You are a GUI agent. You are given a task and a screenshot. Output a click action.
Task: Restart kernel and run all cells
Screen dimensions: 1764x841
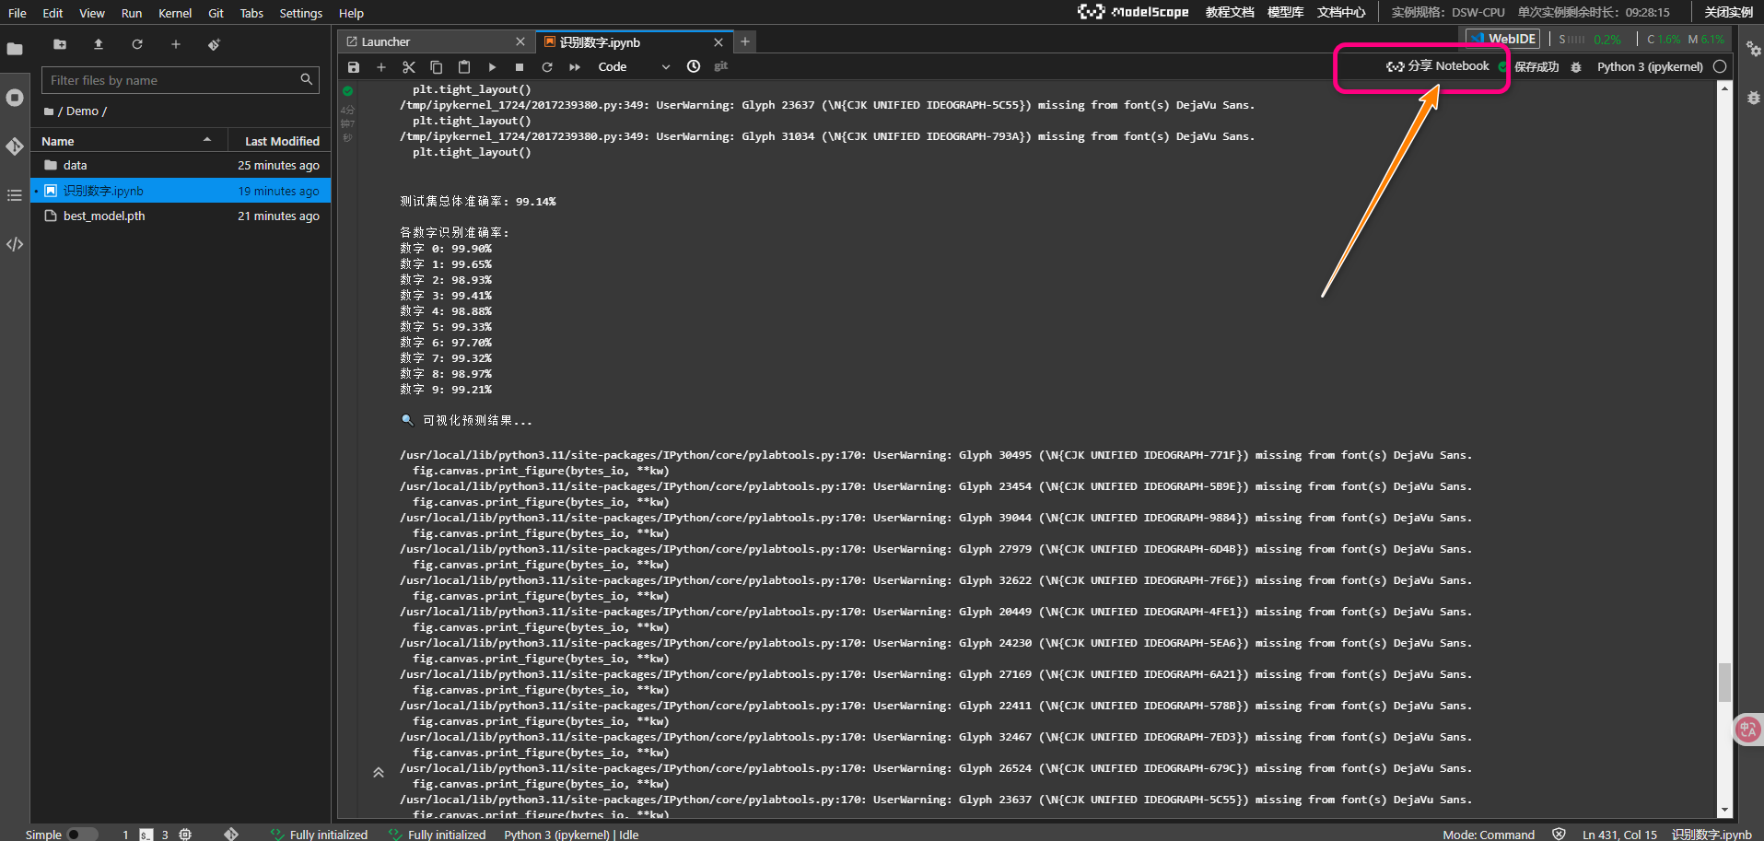tap(575, 67)
